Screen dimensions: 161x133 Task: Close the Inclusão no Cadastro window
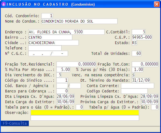[x=157, y=4]
